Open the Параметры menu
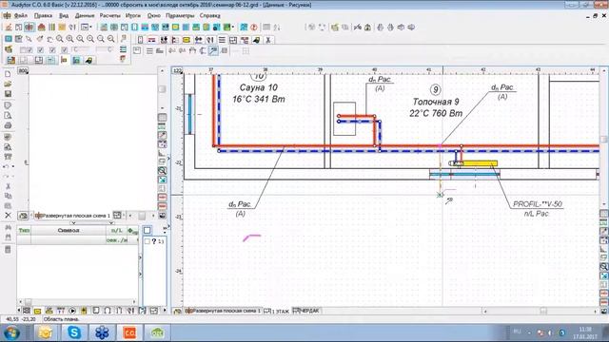This screenshot has width=609, height=342. [x=180, y=16]
